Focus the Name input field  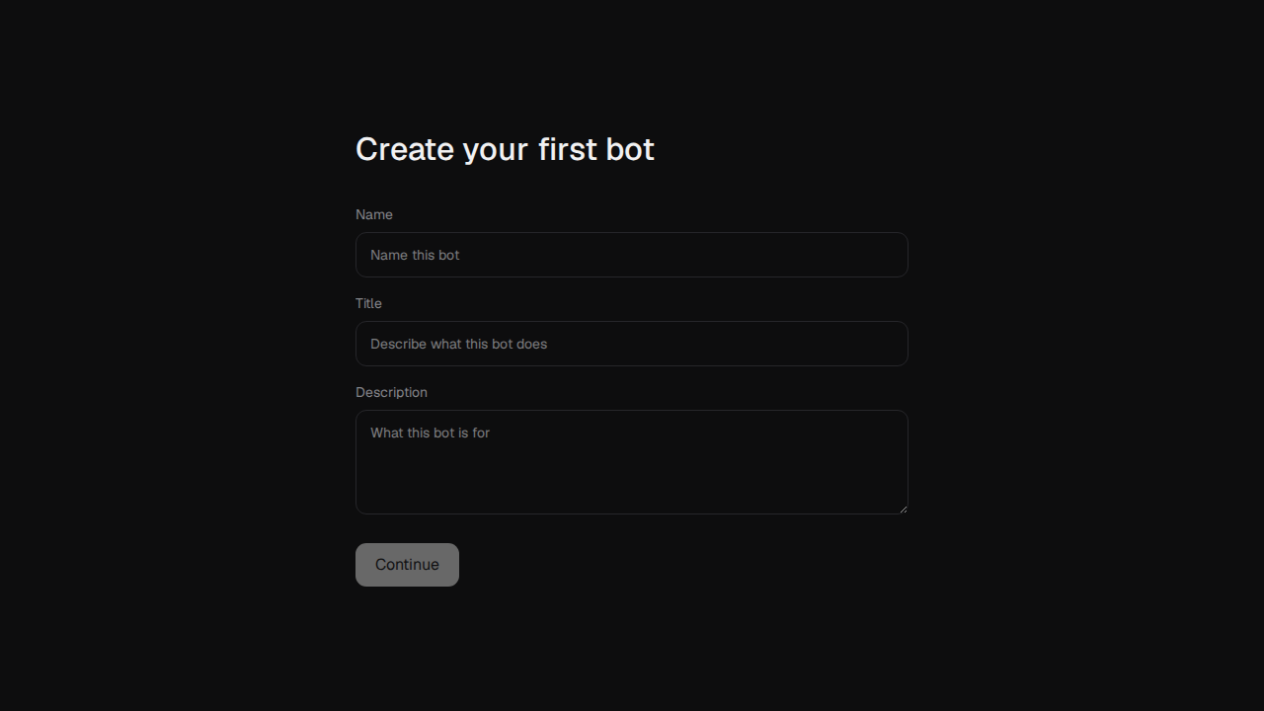pos(632,255)
